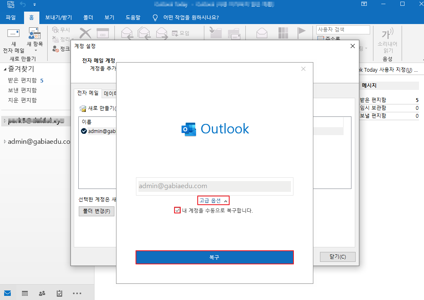Click the Move to folder icon in ribbon
Image resolution: width=424 pixels, height=300 pixels.
pos(216,33)
